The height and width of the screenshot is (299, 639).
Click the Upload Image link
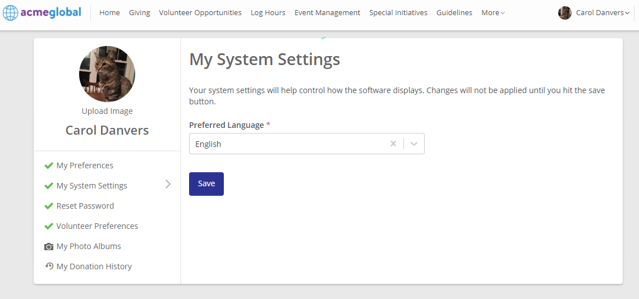[x=107, y=111]
